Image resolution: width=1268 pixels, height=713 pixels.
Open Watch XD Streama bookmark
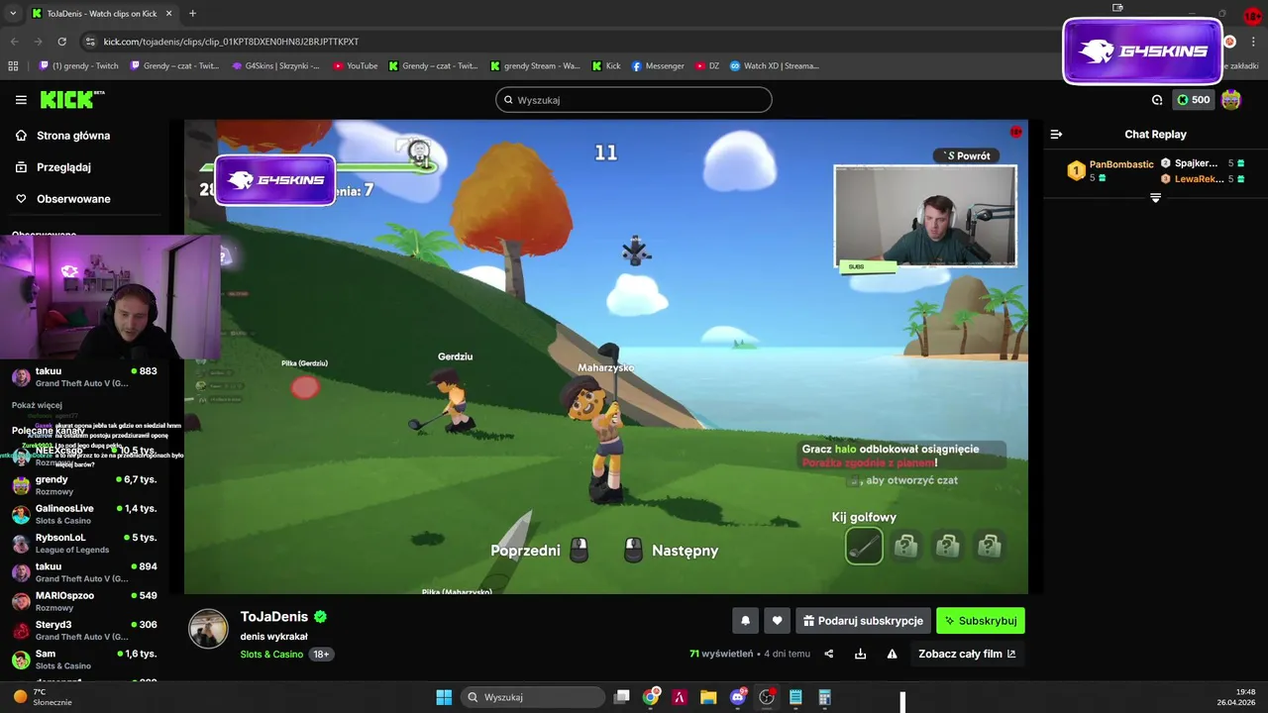pos(775,66)
